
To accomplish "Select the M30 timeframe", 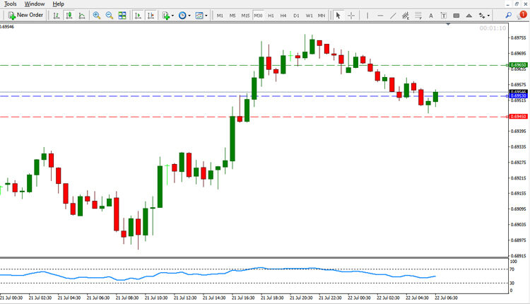I will click(258, 16).
